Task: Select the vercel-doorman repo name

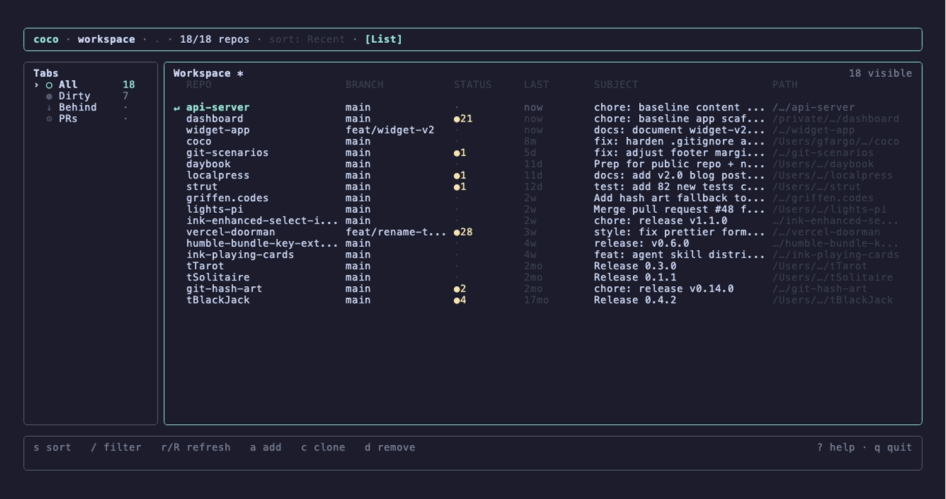Action: tap(230, 232)
